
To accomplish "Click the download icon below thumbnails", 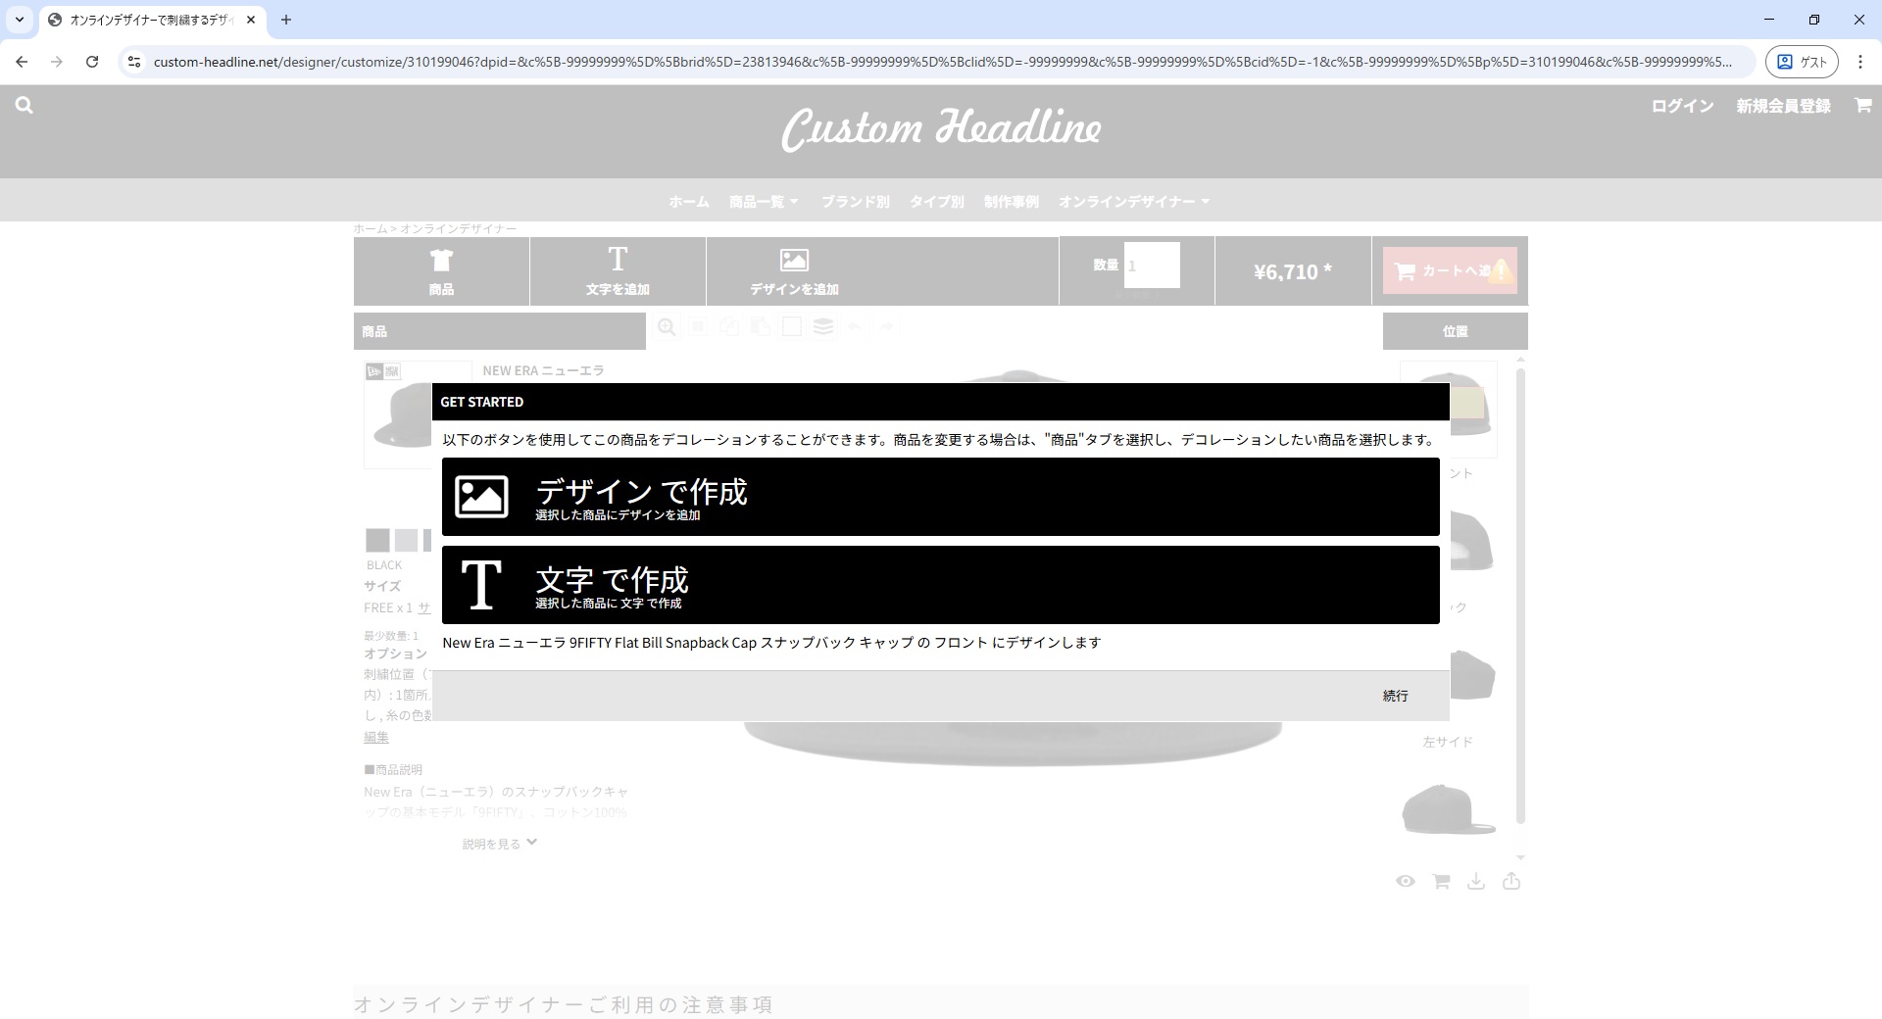I will click(1476, 882).
